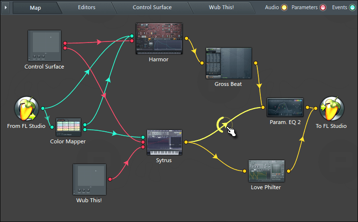
Task: Select the Param. EQ 2 plugin node
Action: click(x=285, y=107)
